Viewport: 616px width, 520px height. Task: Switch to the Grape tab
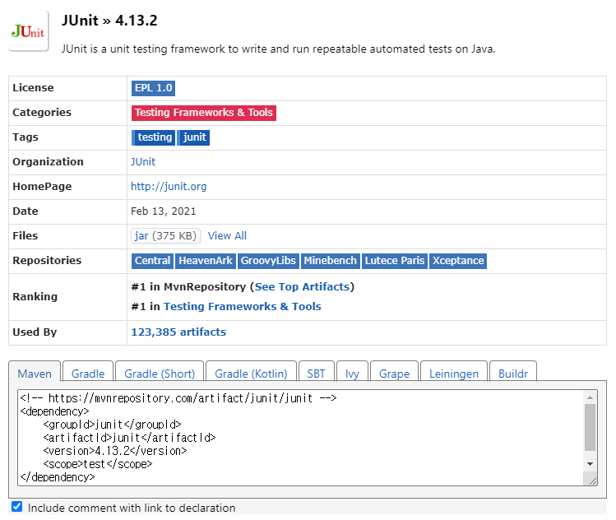point(394,372)
